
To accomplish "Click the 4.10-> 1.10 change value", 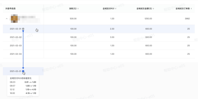I will (31, 93).
